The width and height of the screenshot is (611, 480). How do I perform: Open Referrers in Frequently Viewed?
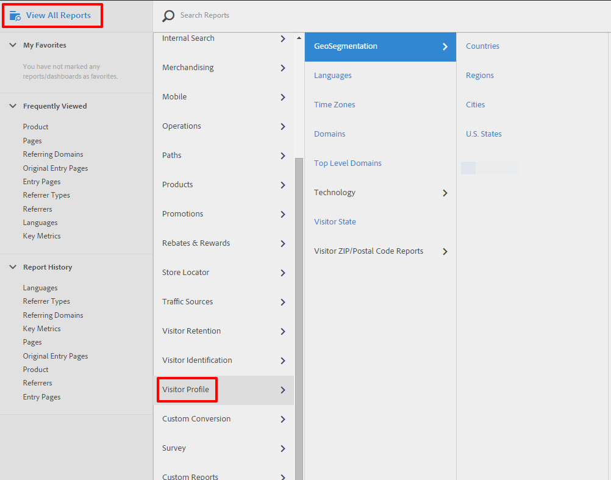tap(37, 209)
